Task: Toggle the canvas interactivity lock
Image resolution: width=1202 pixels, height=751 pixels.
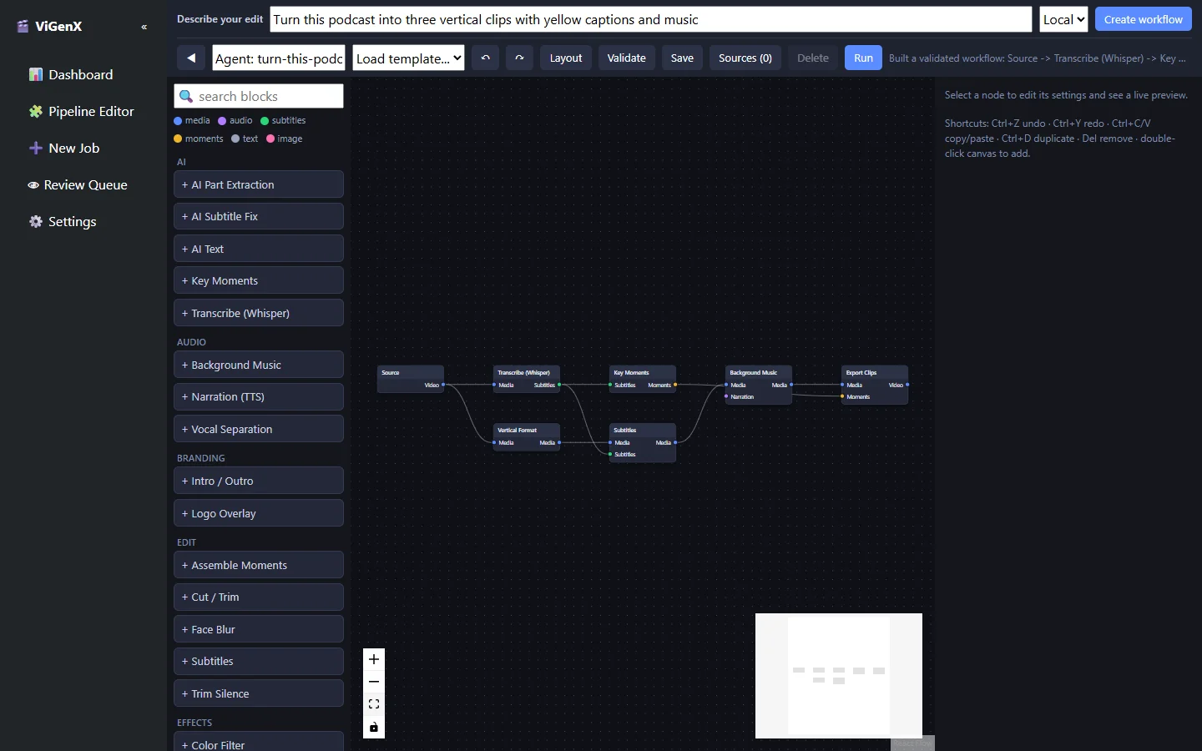Action: 374,727
